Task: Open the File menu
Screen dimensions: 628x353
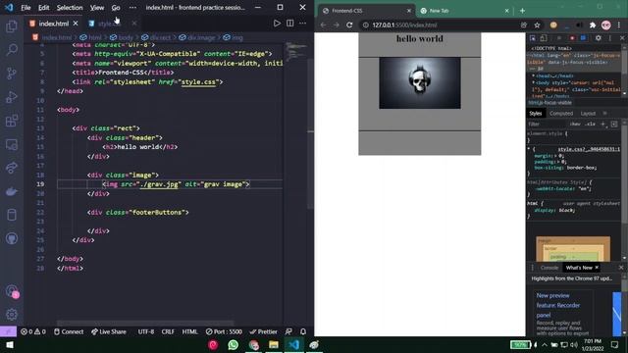Action: (x=26, y=8)
